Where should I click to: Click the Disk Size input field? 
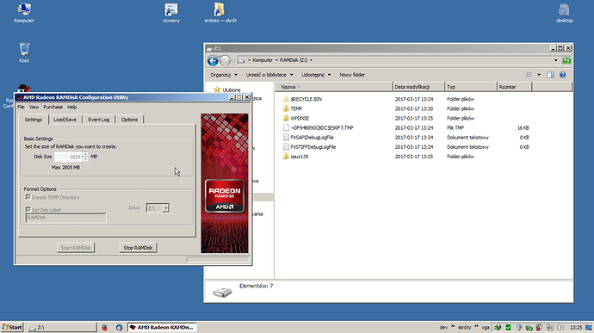click(x=68, y=157)
